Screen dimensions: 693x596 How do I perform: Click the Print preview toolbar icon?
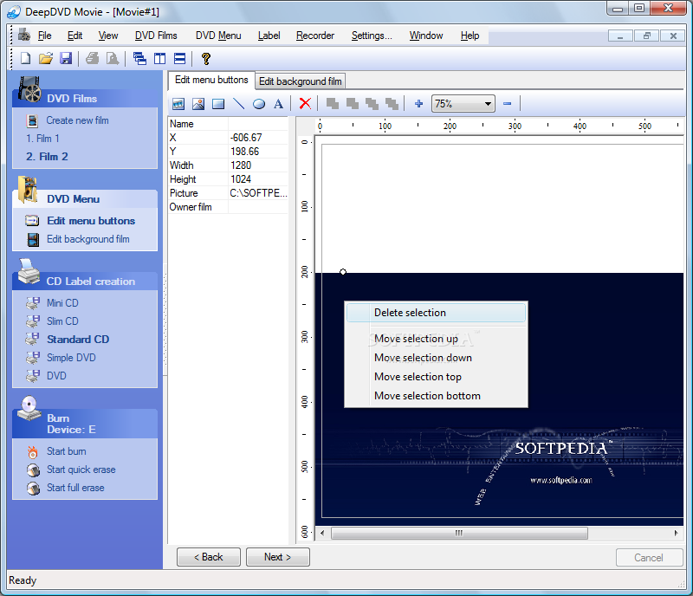[x=113, y=58]
